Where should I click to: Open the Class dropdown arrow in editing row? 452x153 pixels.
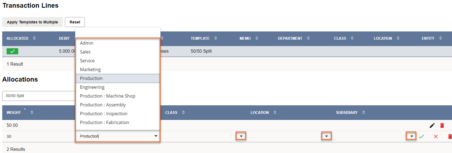point(241,136)
